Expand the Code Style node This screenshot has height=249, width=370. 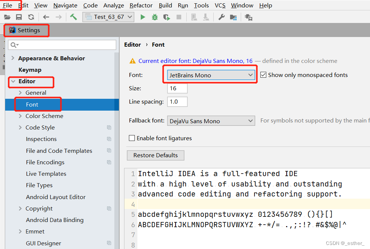(20, 128)
